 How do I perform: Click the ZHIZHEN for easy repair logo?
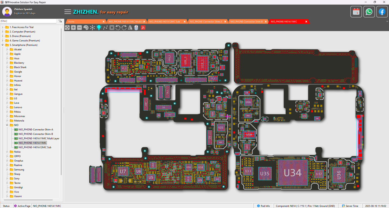[101, 12]
